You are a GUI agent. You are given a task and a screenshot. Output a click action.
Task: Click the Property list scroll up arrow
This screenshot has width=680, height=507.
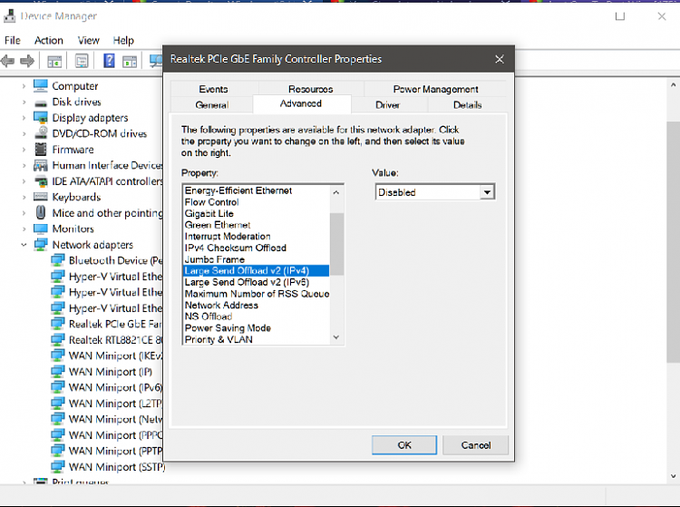coord(336,191)
